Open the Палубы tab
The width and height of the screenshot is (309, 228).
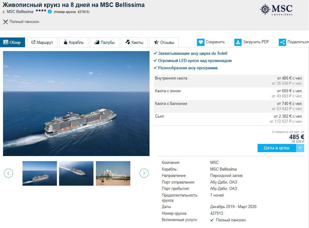(104, 42)
